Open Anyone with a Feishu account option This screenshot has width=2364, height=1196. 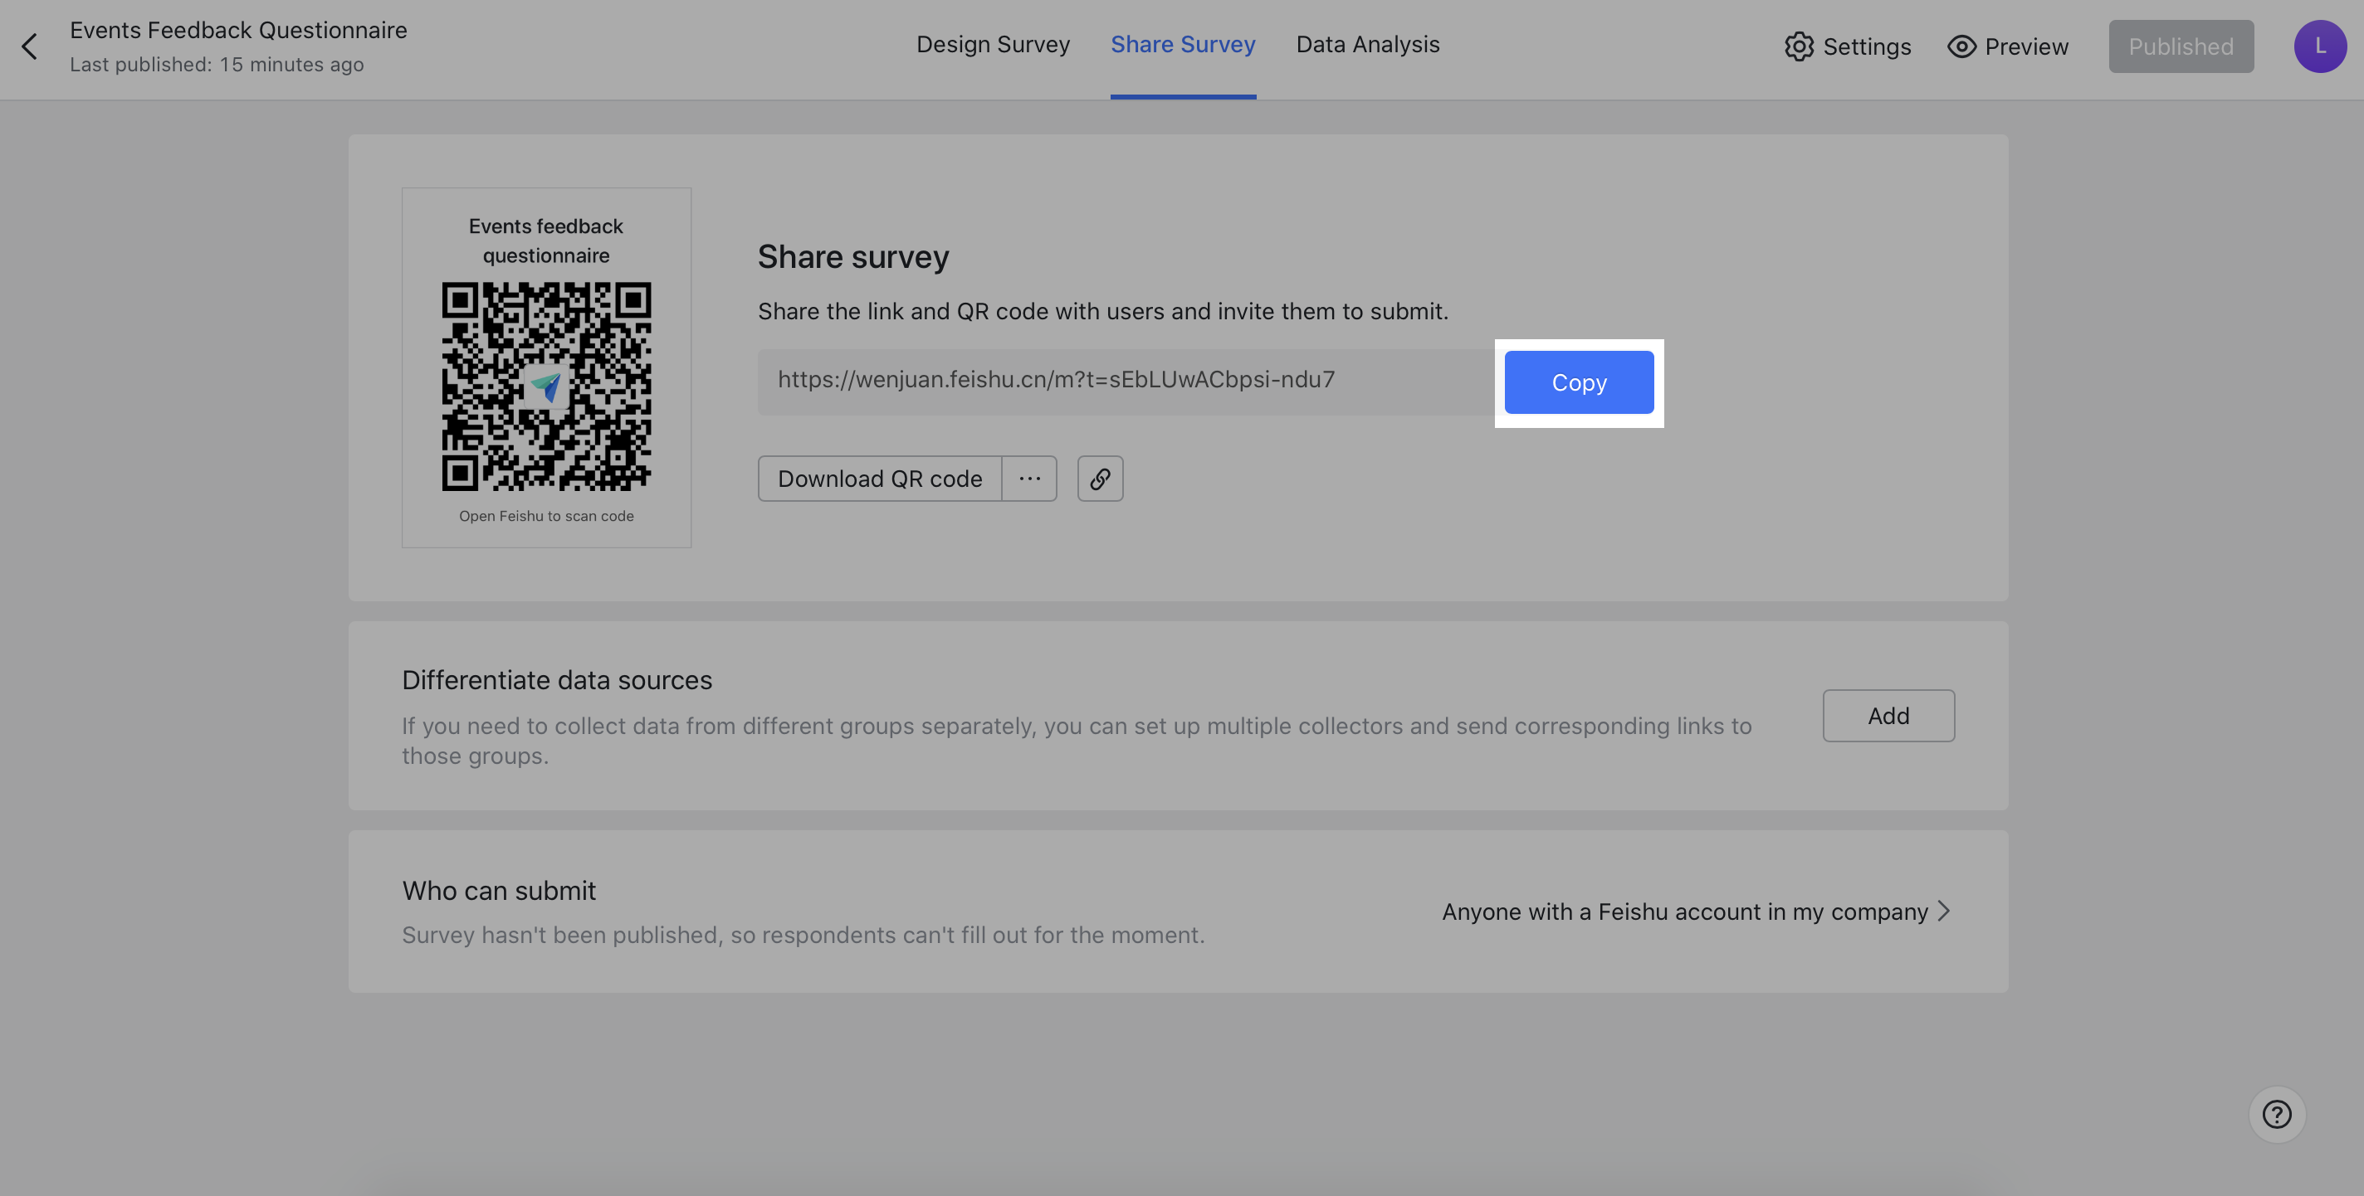click(x=1684, y=912)
